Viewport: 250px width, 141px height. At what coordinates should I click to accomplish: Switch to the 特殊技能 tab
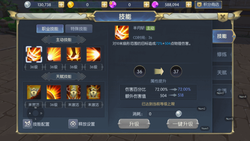coord(79,29)
